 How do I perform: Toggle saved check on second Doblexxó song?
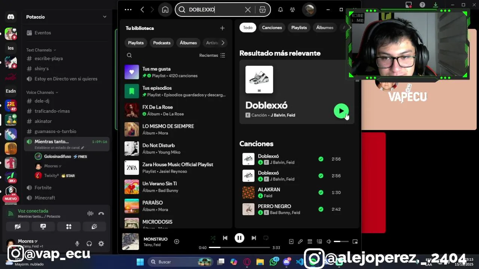tap(321, 176)
